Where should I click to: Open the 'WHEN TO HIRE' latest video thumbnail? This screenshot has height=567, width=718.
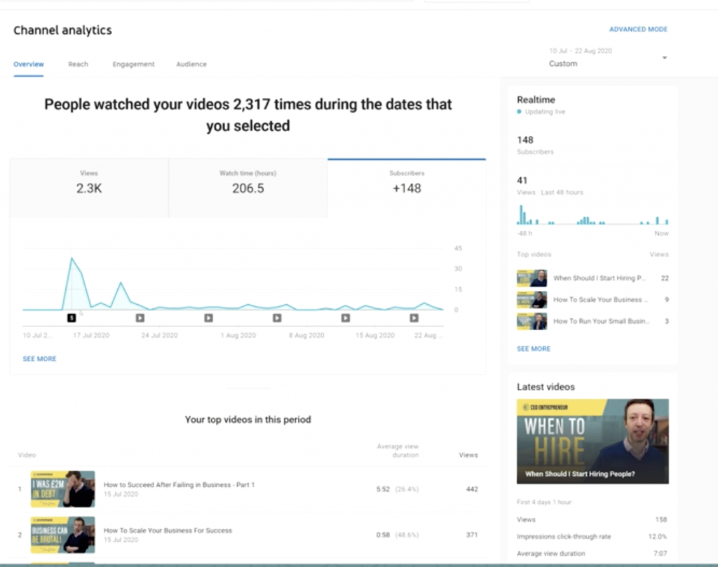[592, 441]
